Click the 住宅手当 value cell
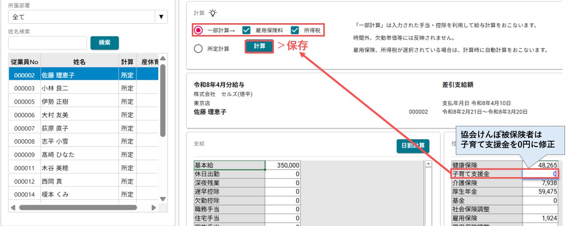Image resolution: width=568 pixels, height=226 pixels. pyautogui.click(x=283, y=218)
